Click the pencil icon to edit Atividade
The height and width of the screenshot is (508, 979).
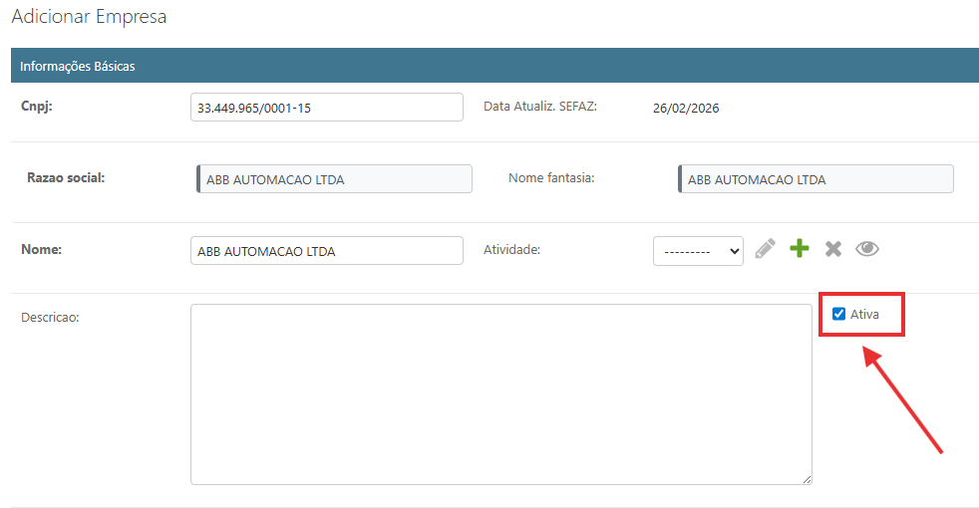click(x=765, y=249)
